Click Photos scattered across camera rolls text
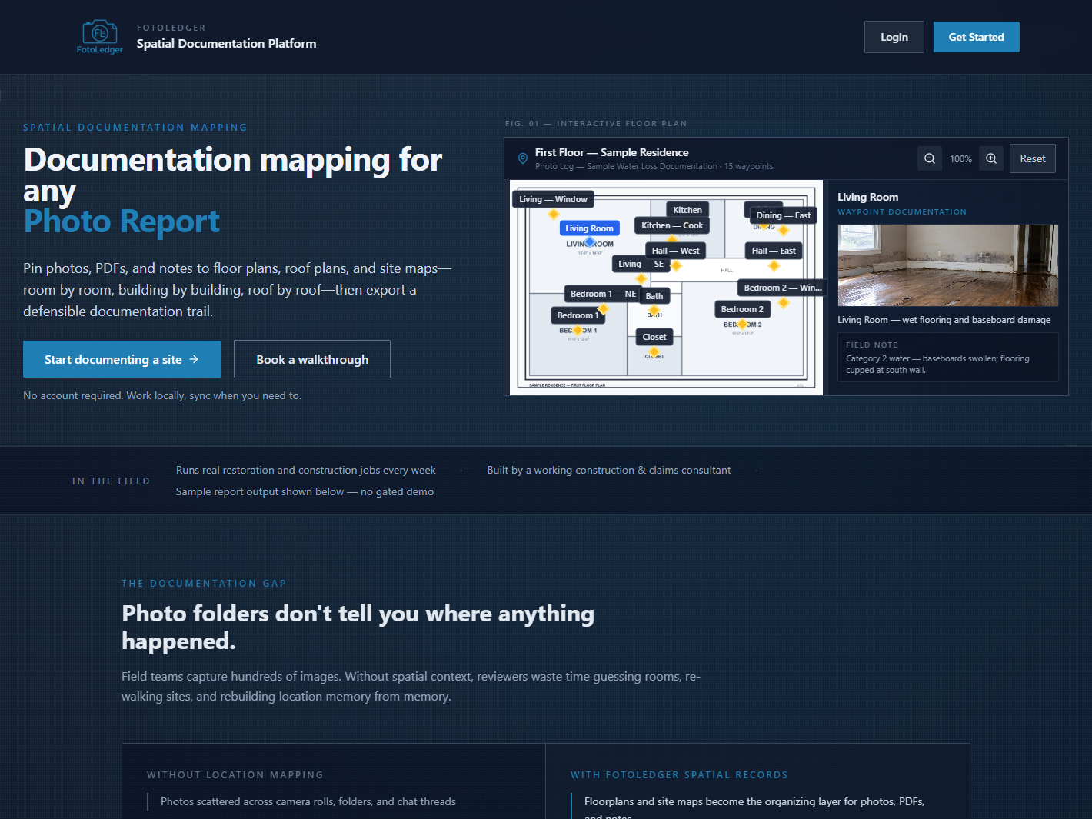This screenshot has height=819, width=1092. click(x=308, y=801)
